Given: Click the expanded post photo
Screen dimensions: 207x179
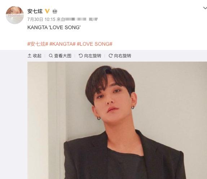Looking at the screenshot, I should pyautogui.click(x=117, y=120).
